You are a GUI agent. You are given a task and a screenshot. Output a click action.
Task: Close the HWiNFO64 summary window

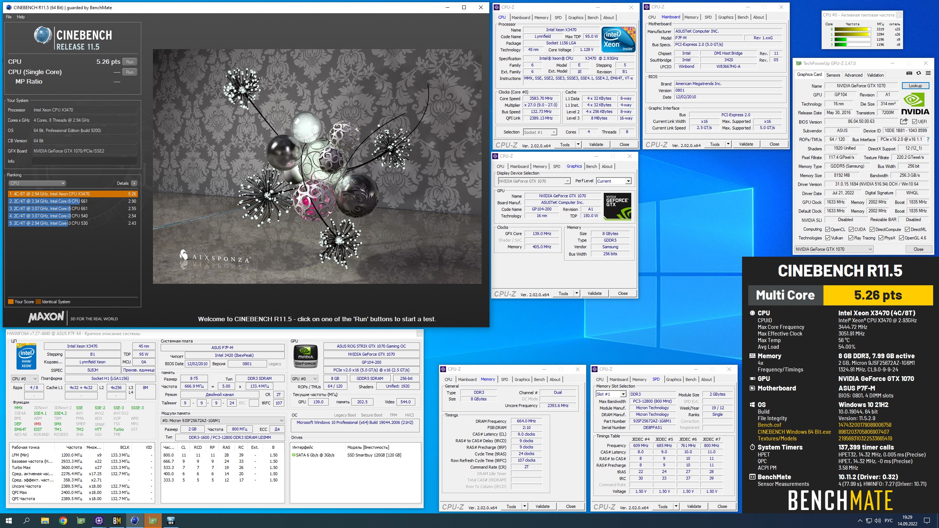point(419,333)
